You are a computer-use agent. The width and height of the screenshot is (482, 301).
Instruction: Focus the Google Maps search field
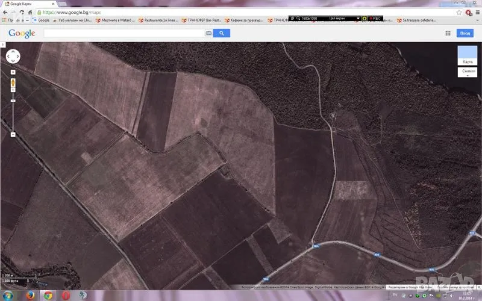pyautogui.click(x=124, y=34)
